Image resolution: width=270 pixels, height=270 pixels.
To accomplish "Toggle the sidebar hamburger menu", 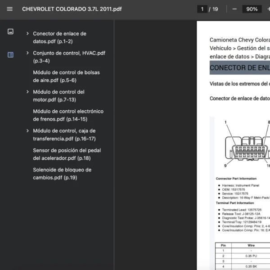I will pyautogui.click(x=9, y=9).
